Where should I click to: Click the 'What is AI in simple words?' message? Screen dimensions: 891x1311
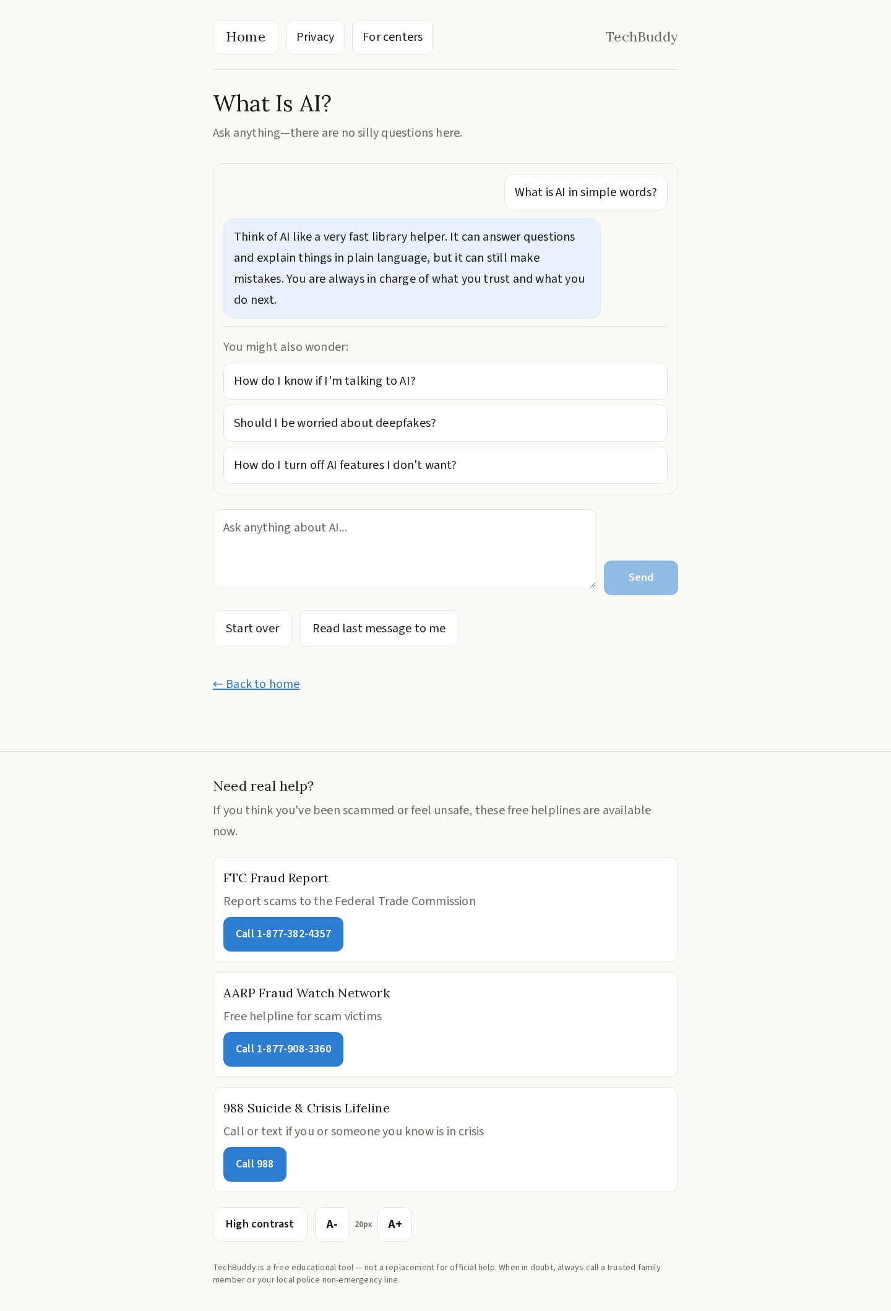point(585,192)
